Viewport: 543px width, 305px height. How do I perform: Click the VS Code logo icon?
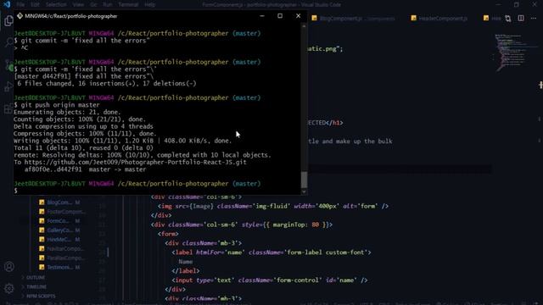[7, 4]
